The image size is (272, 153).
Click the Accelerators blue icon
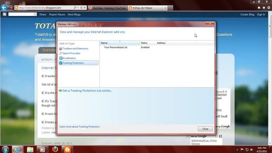click(x=61, y=58)
